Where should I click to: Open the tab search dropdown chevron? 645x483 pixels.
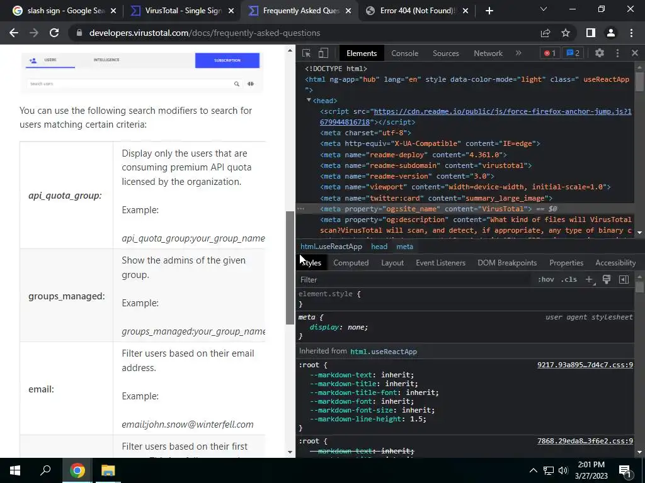[544, 9]
